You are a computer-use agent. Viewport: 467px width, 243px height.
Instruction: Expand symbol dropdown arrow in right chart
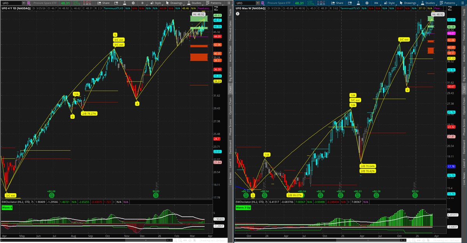[x=258, y=3]
